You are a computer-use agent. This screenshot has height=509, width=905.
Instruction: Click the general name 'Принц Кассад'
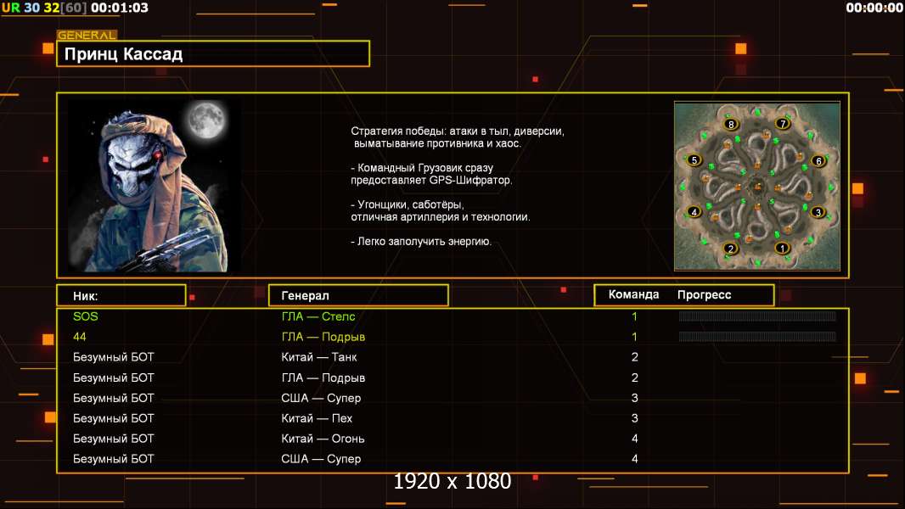click(123, 54)
